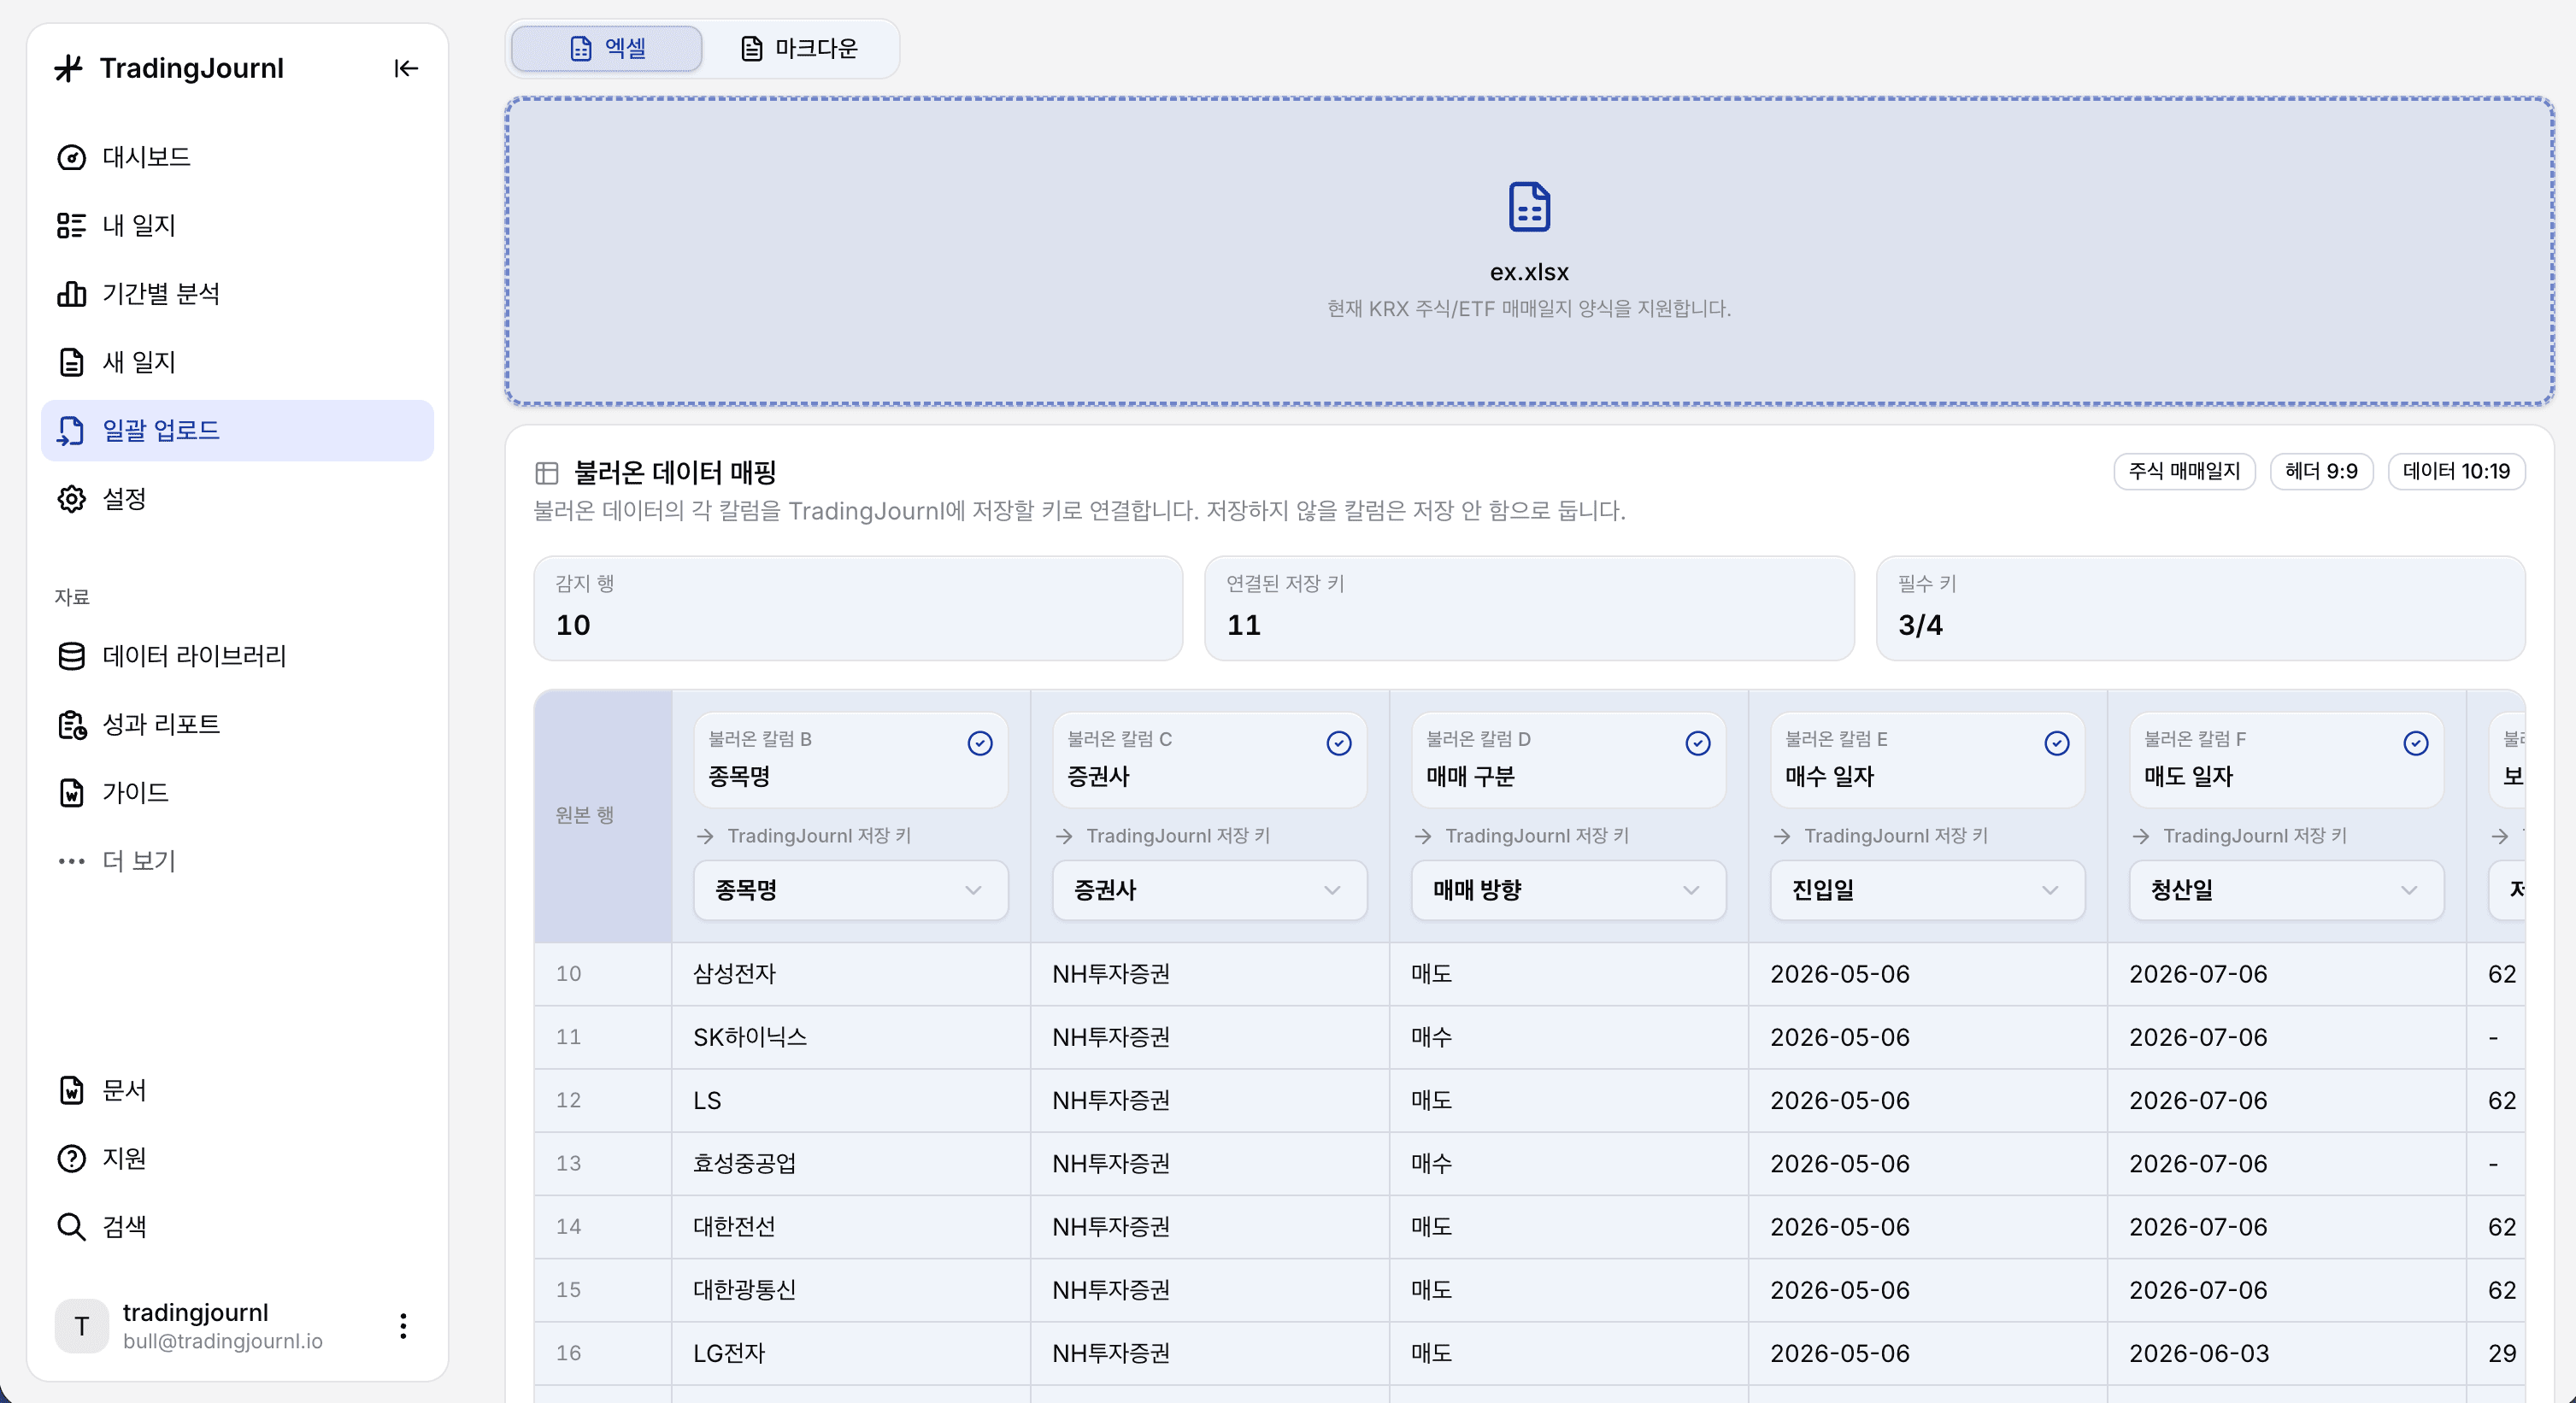Open the 청산일 storage key dropdown
This screenshot has width=2576, height=1403.
pyautogui.click(x=2287, y=890)
